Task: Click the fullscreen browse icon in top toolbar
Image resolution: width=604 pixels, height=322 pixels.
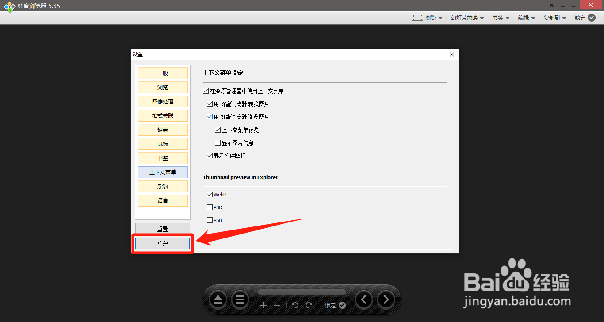Action: click(x=417, y=18)
